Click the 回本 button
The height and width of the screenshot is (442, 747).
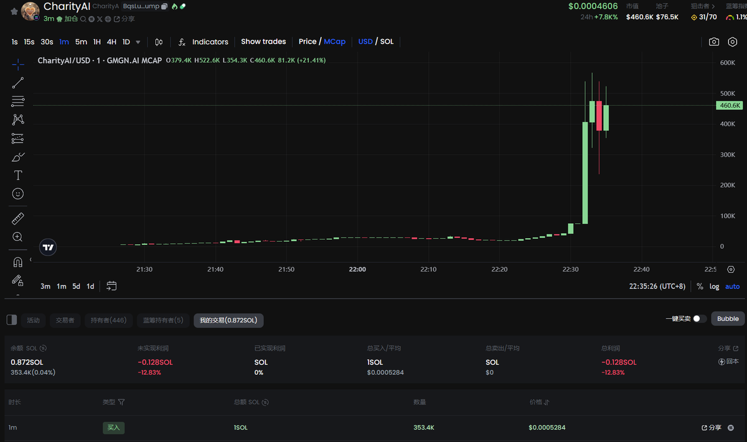point(728,361)
